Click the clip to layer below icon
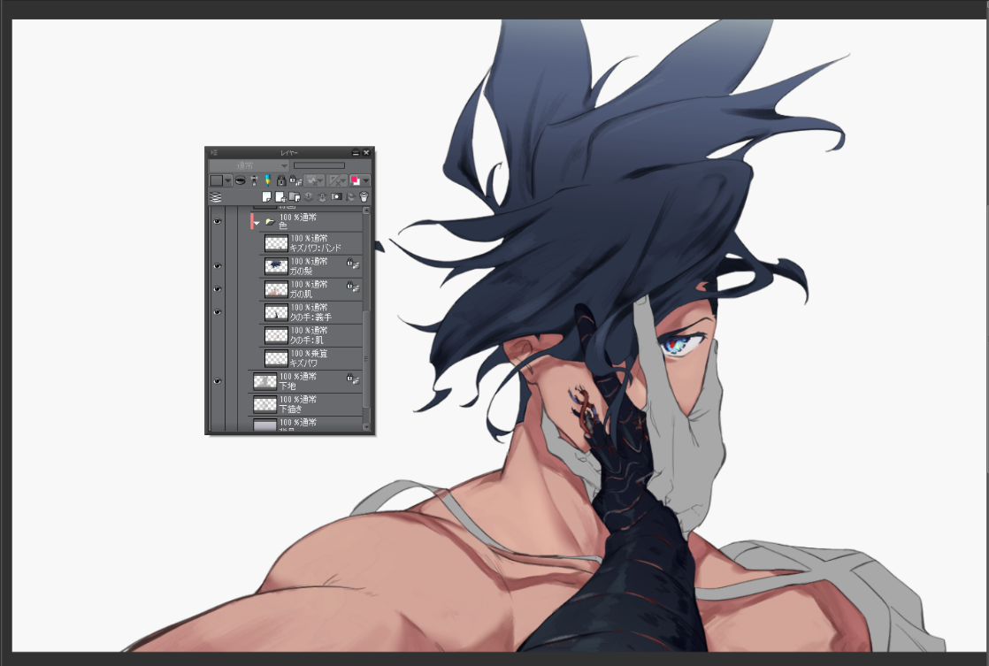This screenshot has height=666, width=989. click(239, 180)
